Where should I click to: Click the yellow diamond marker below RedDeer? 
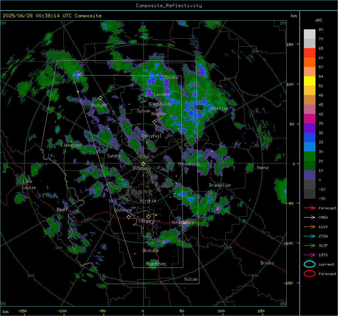(154, 122)
